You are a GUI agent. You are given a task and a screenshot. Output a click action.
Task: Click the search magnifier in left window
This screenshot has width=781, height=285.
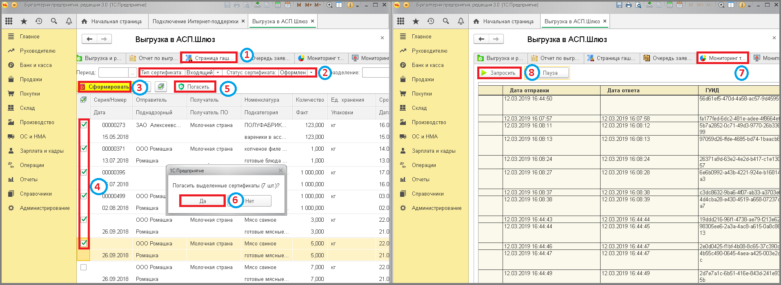pyautogui.click(x=54, y=21)
